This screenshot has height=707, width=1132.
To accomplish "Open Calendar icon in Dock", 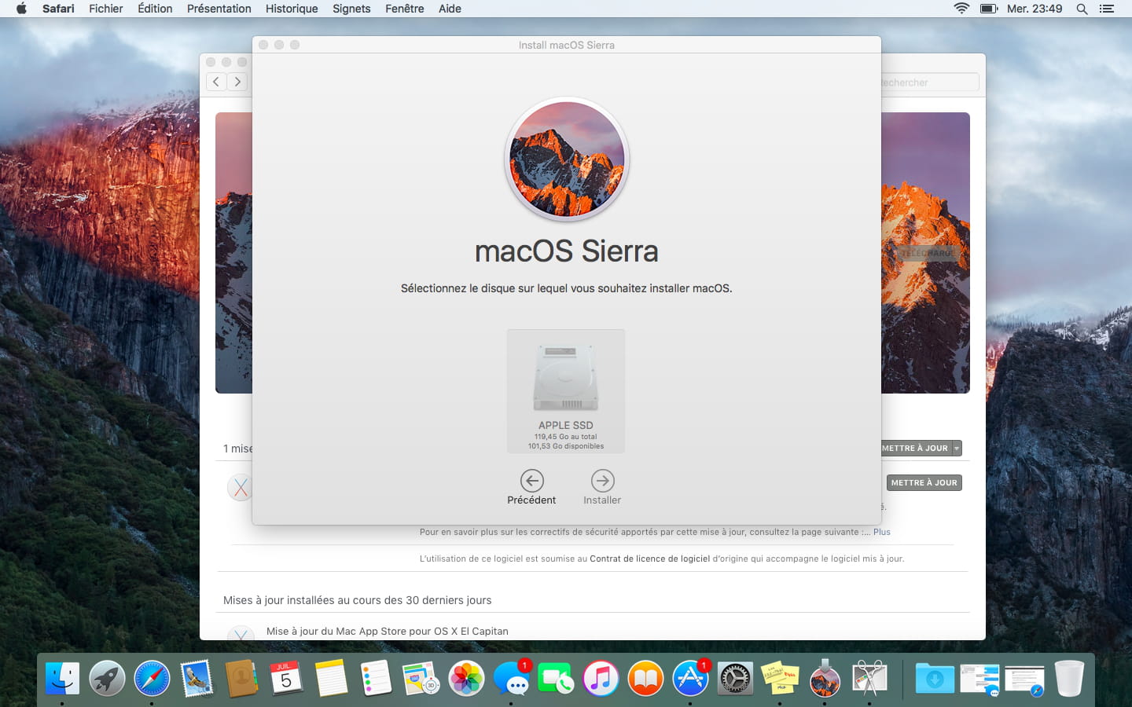I will click(x=286, y=678).
